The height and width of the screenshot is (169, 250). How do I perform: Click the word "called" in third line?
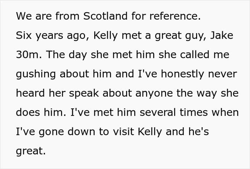pos(195,55)
